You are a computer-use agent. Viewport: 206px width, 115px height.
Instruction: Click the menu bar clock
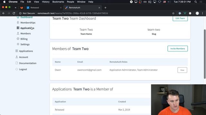click(x=182, y=2)
